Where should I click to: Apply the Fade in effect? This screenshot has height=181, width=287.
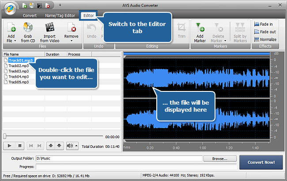click(264, 24)
